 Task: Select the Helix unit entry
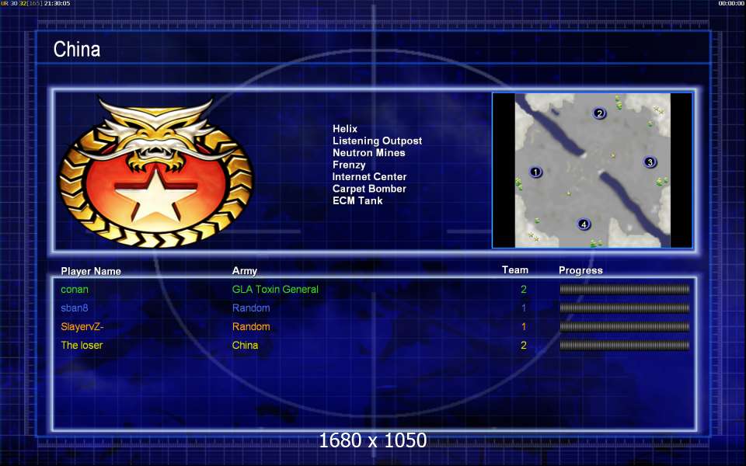[345, 128]
